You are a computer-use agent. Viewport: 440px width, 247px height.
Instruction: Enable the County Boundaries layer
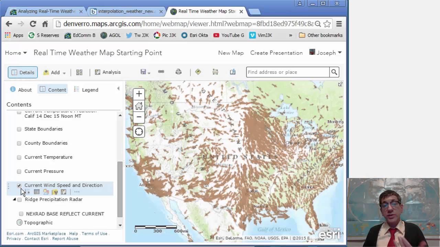(x=19, y=143)
